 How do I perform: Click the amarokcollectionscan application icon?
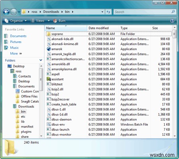[x=49, y=59]
